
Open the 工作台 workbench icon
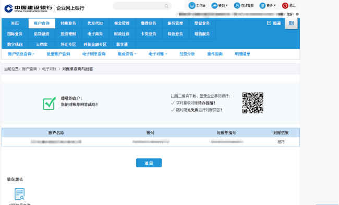(192, 6)
